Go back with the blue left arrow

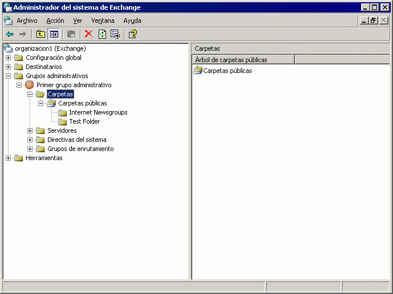click(10, 34)
